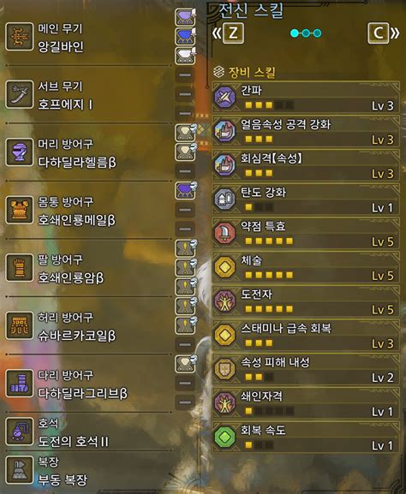Screen dimensions: 406x494
Task: Select the purple decoration slot on chest armor
Action: (x=185, y=191)
